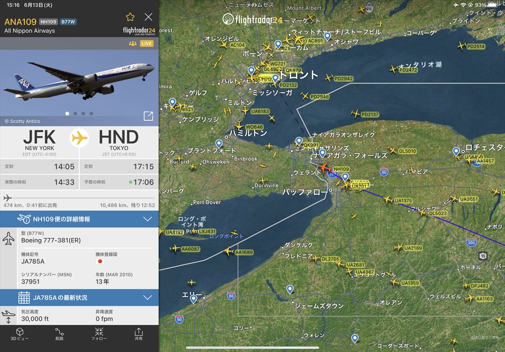Viewport: 505px width, 352px height.
Task: Tap the HND Tokyo destination airport
Action: point(119,142)
